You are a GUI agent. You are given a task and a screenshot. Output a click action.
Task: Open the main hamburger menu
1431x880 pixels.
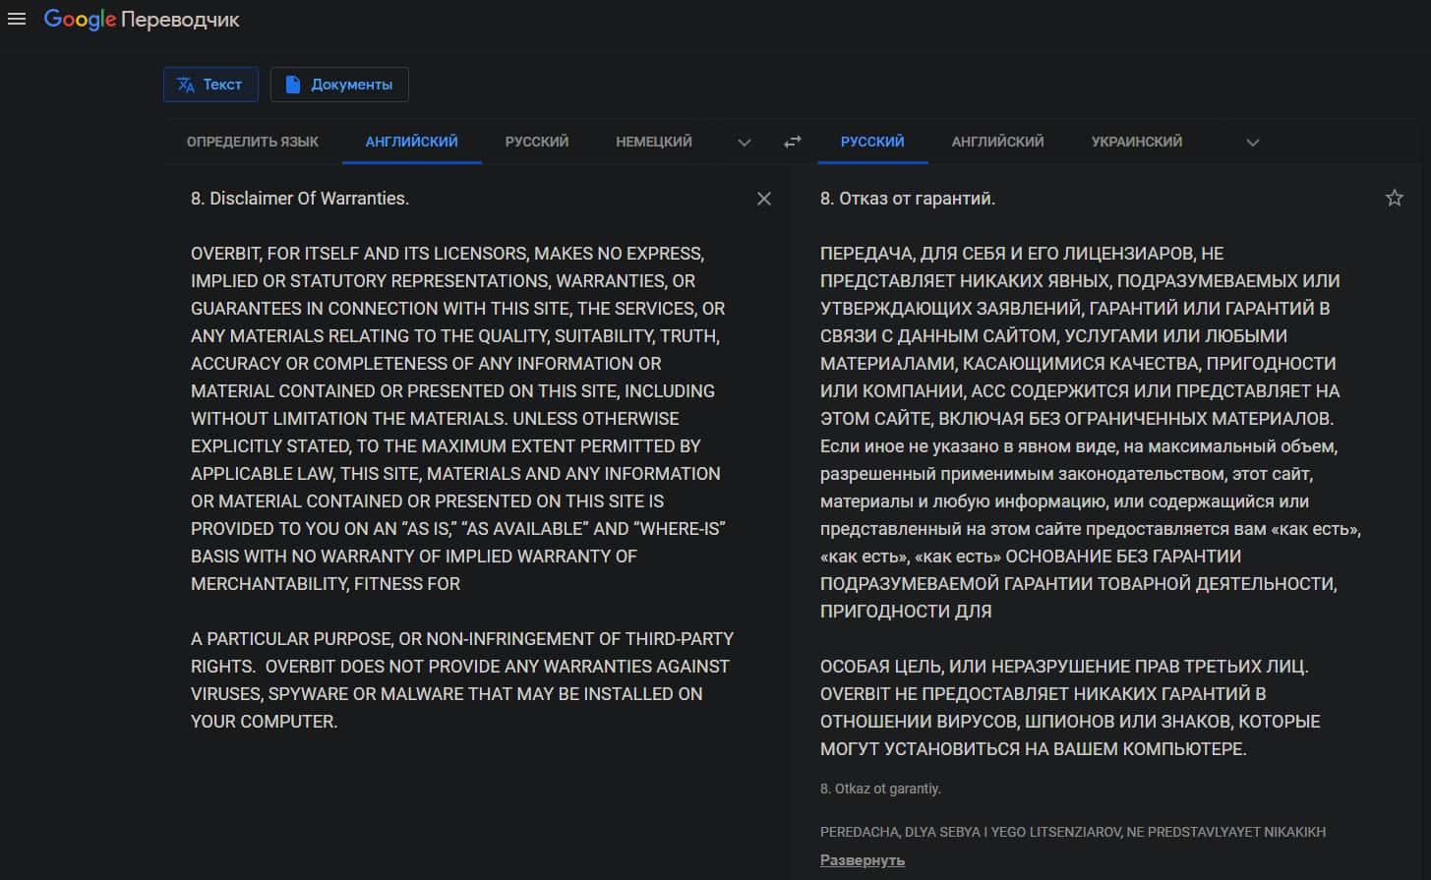click(x=17, y=20)
